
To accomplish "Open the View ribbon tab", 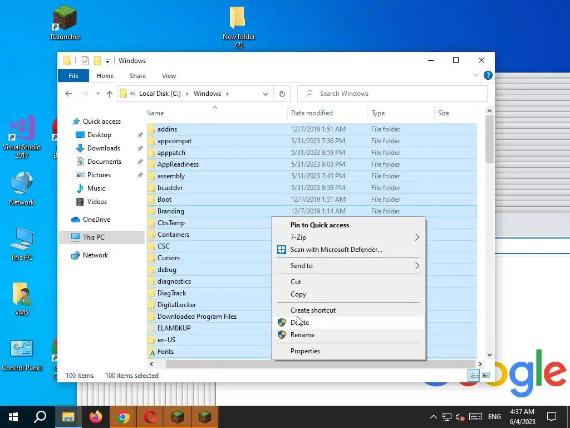I will 169,76.
